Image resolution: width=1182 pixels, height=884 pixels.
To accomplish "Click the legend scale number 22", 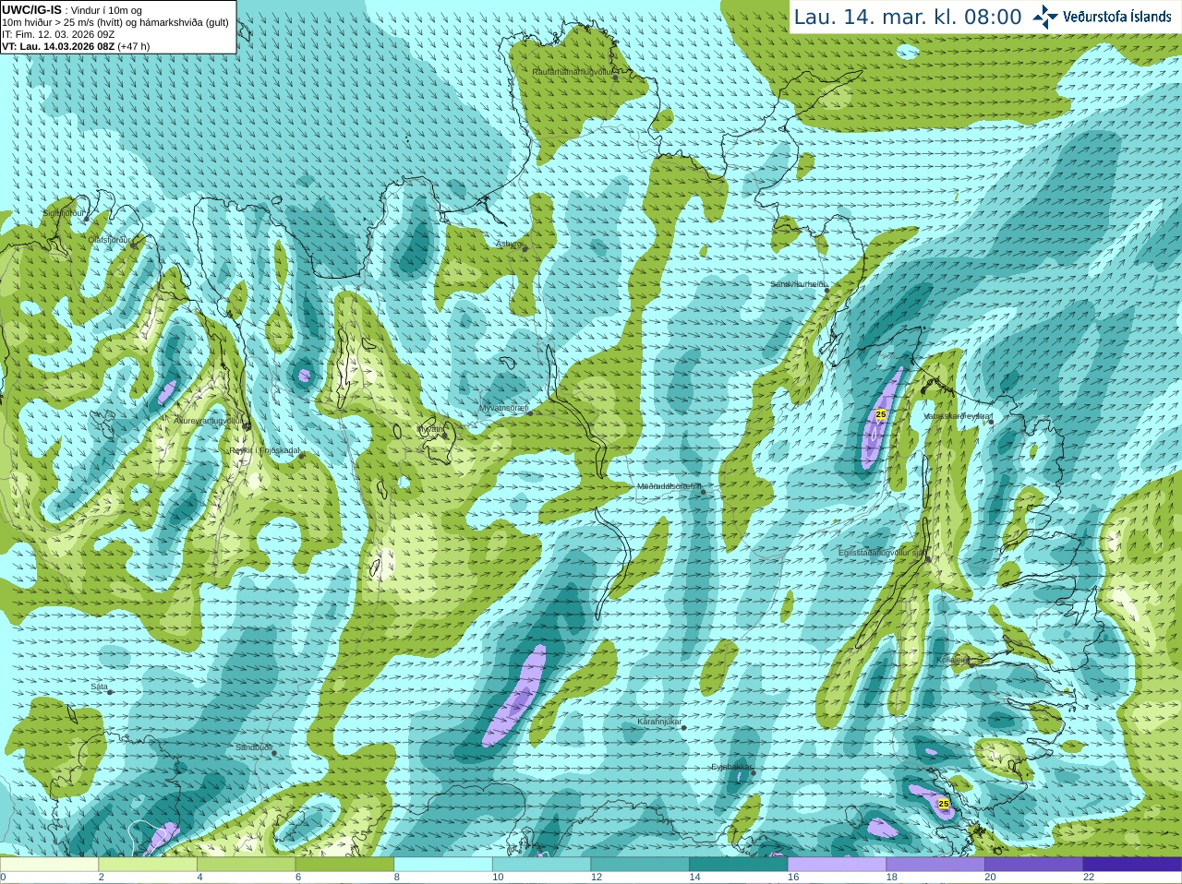I will [1089, 878].
